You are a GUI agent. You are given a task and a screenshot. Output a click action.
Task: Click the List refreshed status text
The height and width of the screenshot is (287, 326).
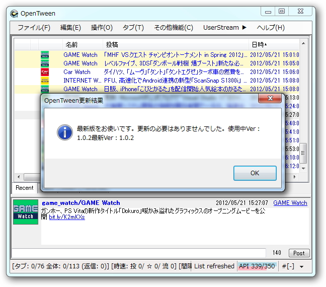[x=214, y=266]
